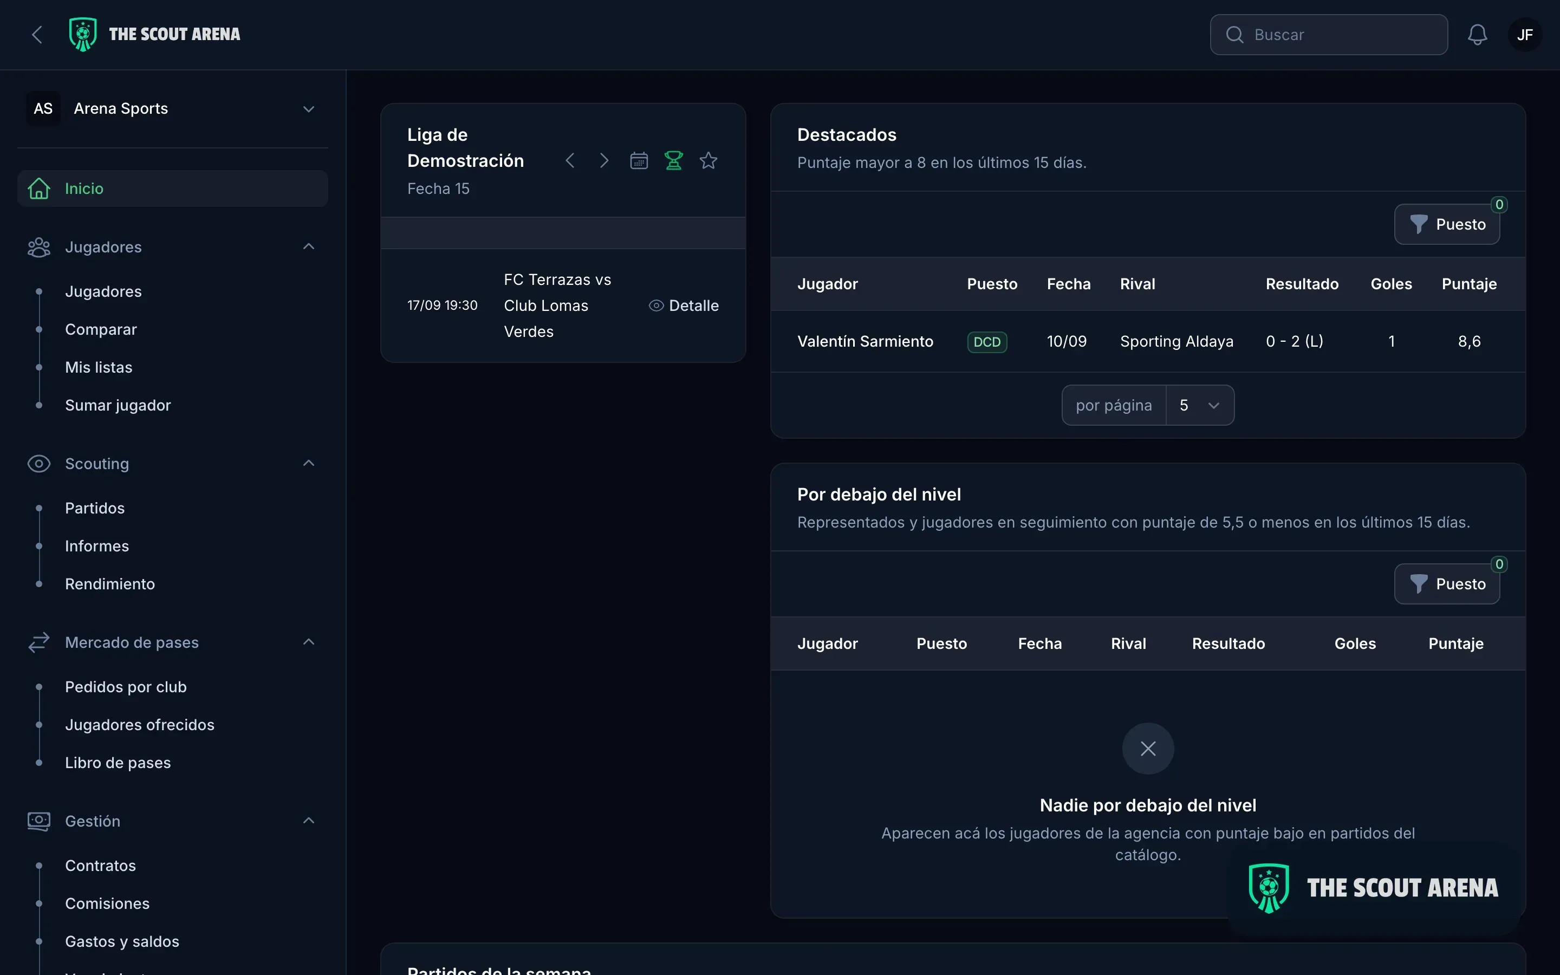Open Jugadores ofrecidos
Viewport: 1560px width, 975px height.
coord(140,725)
